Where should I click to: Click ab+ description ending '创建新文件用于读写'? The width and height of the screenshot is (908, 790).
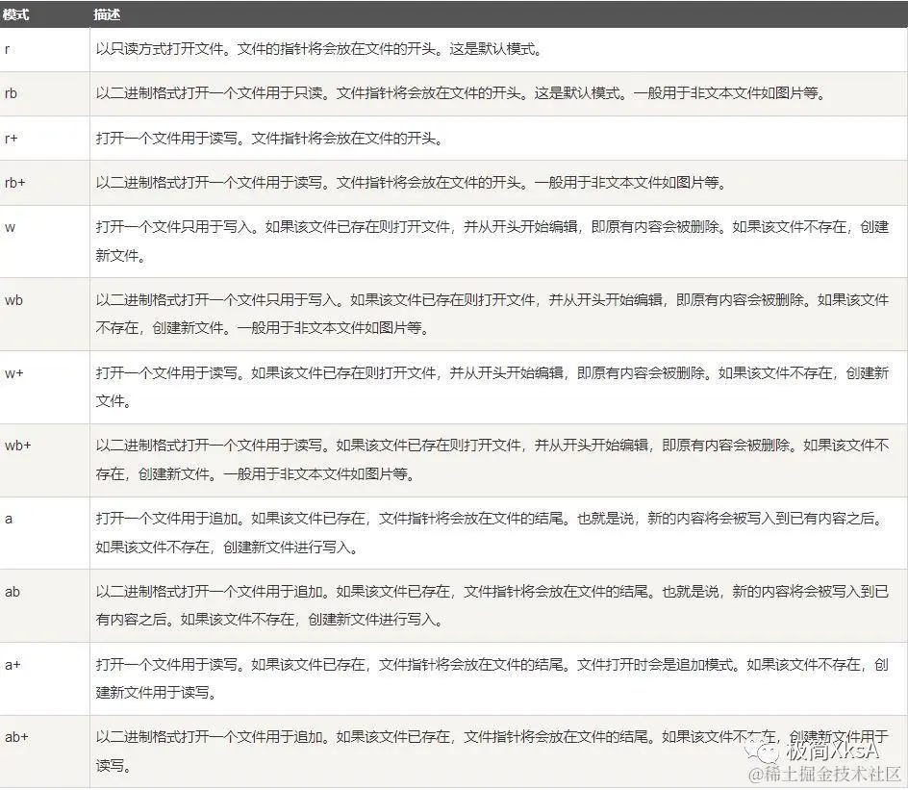[492, 752]
